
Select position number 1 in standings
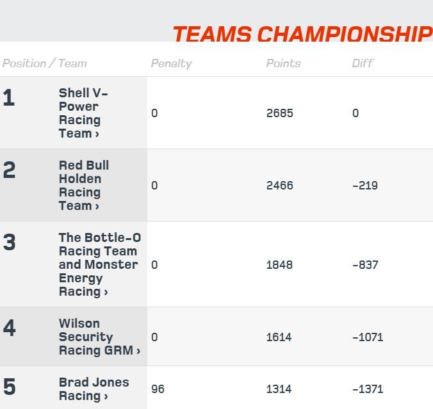coord(9,97)
